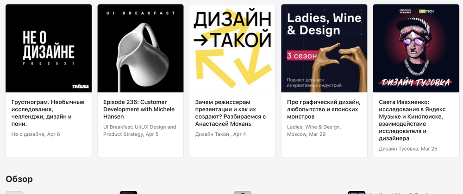Open the Дизайн Такой yellow arrows cover

tap(232, 48)
